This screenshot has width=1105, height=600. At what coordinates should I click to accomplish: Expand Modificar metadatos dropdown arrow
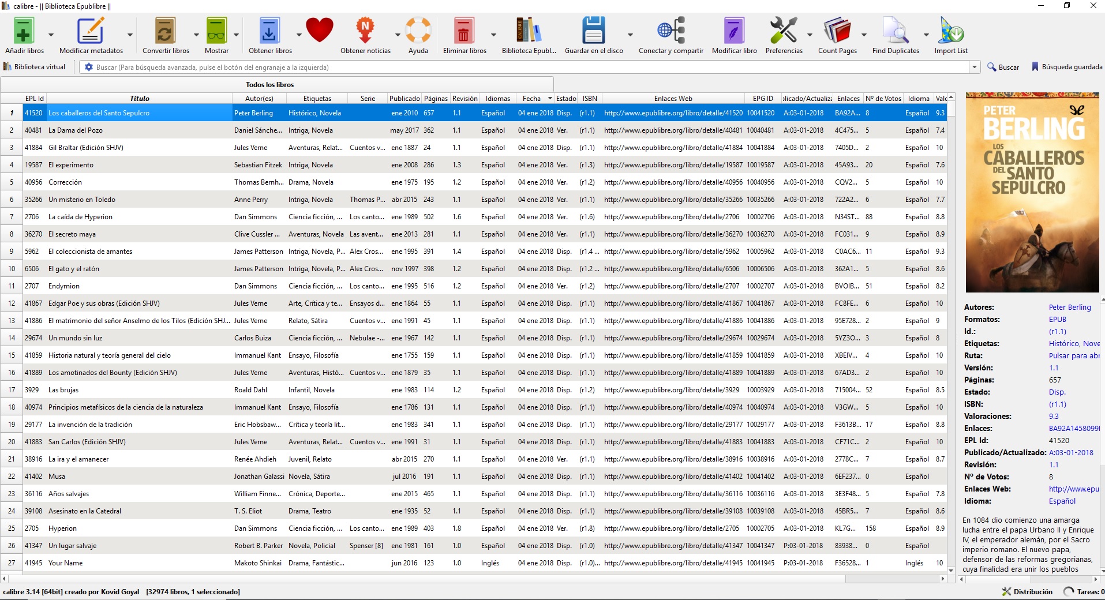click(x=130, y=35)
